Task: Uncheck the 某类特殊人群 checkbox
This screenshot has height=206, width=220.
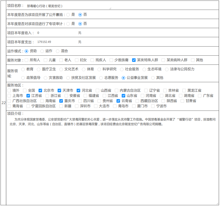Action: click(134, 60)
